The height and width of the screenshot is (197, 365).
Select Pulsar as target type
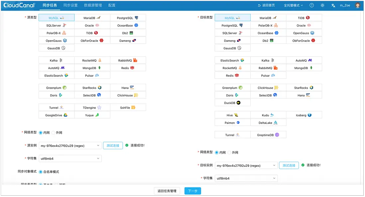point(268,75)
